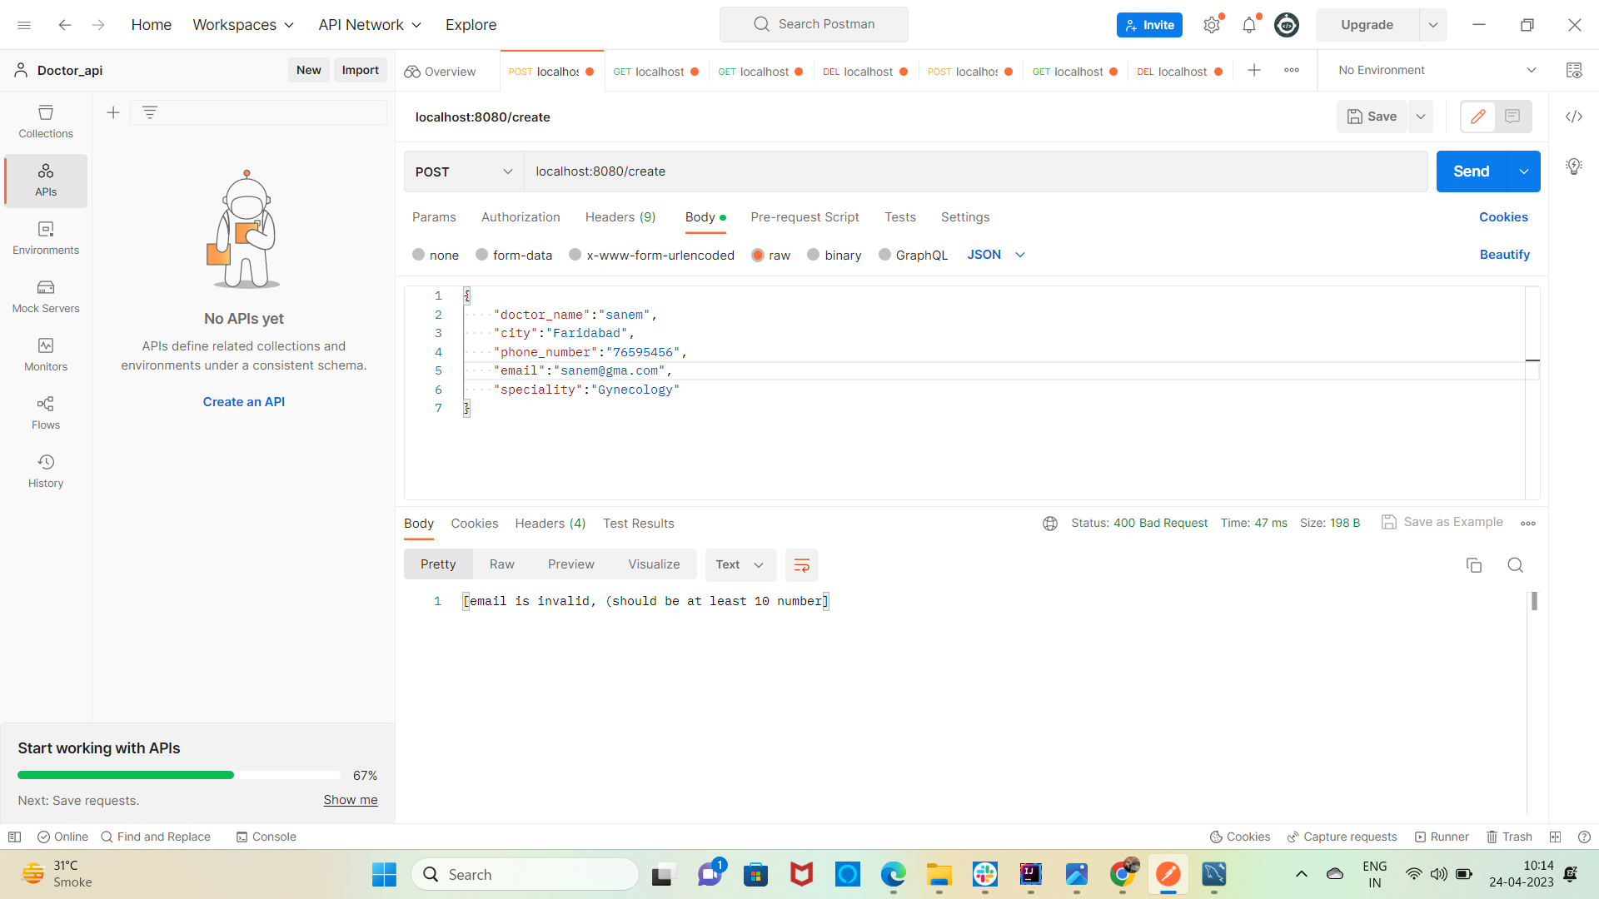Add a new request tab with plus icon
The image size is (1599, 899).
[1254, 71]
